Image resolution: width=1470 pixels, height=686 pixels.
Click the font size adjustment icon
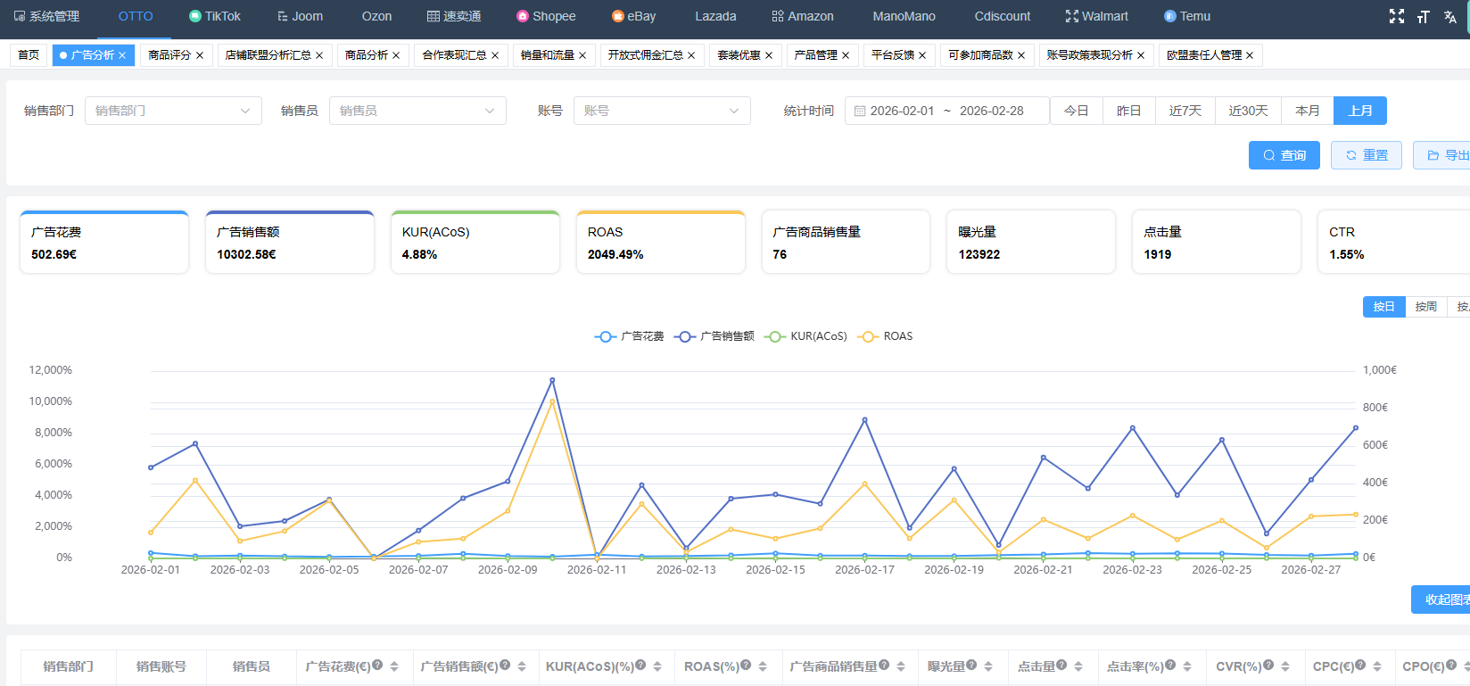[x=1423, y=16]
